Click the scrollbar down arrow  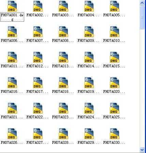tap(142, 150)
